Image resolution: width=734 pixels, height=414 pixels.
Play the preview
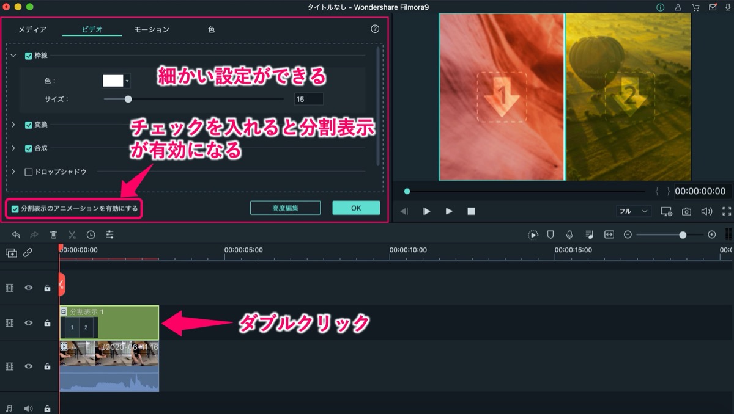(449, 211)
